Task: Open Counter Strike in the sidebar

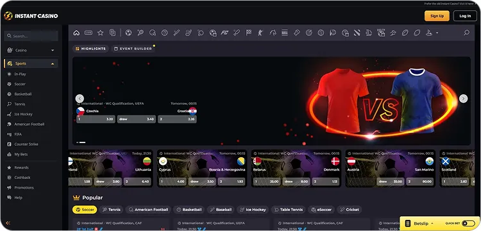Action: (x=26, y=144)
